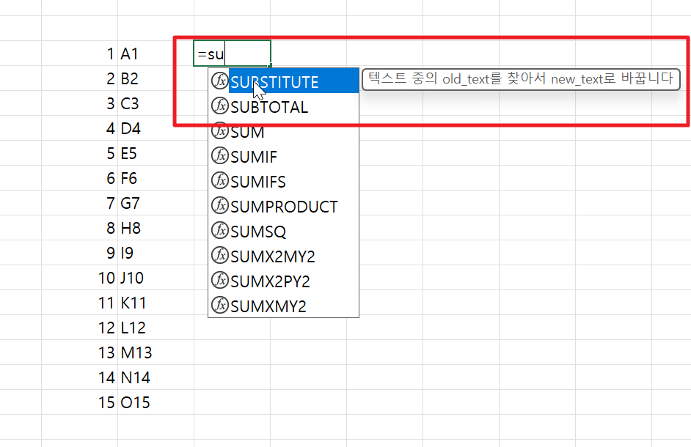This screenshot has width=691, height=447.
Task: Select cell containing B2
Action: coord(156,78)
